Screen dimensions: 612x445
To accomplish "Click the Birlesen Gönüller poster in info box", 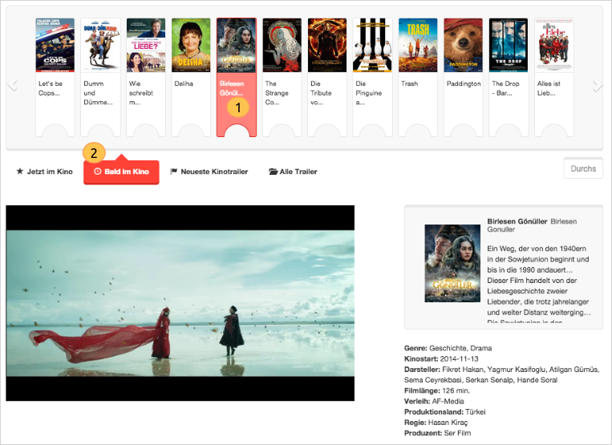I will pyautogui.click(x=452, y=263).
